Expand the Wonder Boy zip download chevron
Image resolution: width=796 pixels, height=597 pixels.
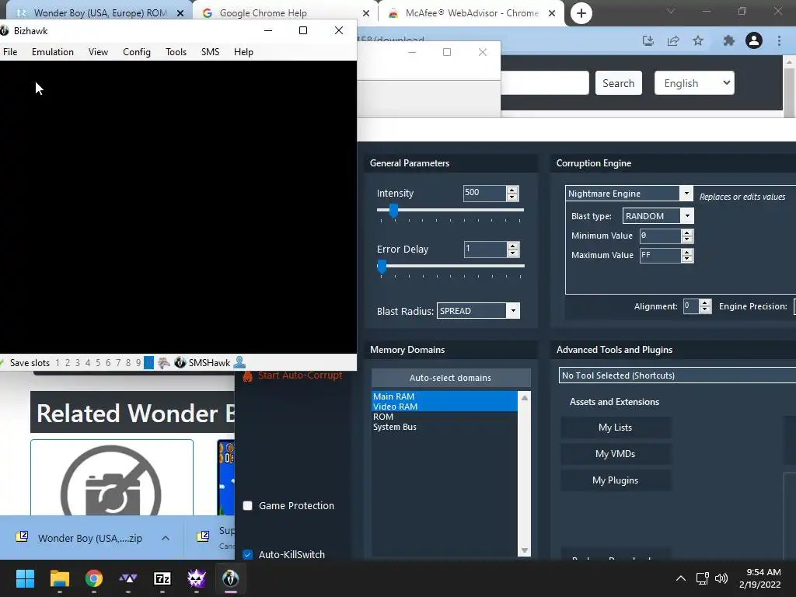coord(166,538)
